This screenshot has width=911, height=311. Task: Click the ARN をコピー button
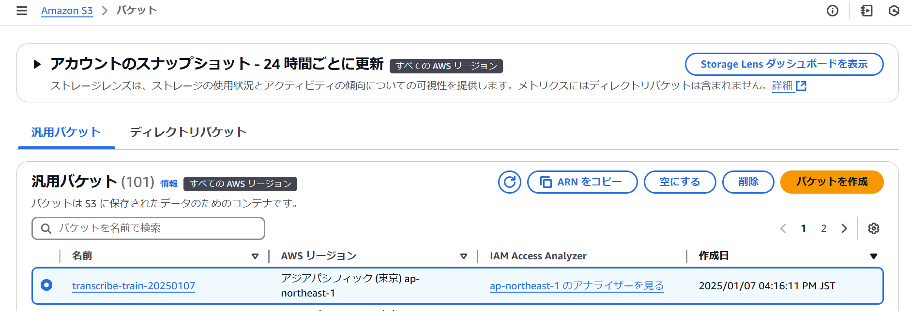point(582,182)
